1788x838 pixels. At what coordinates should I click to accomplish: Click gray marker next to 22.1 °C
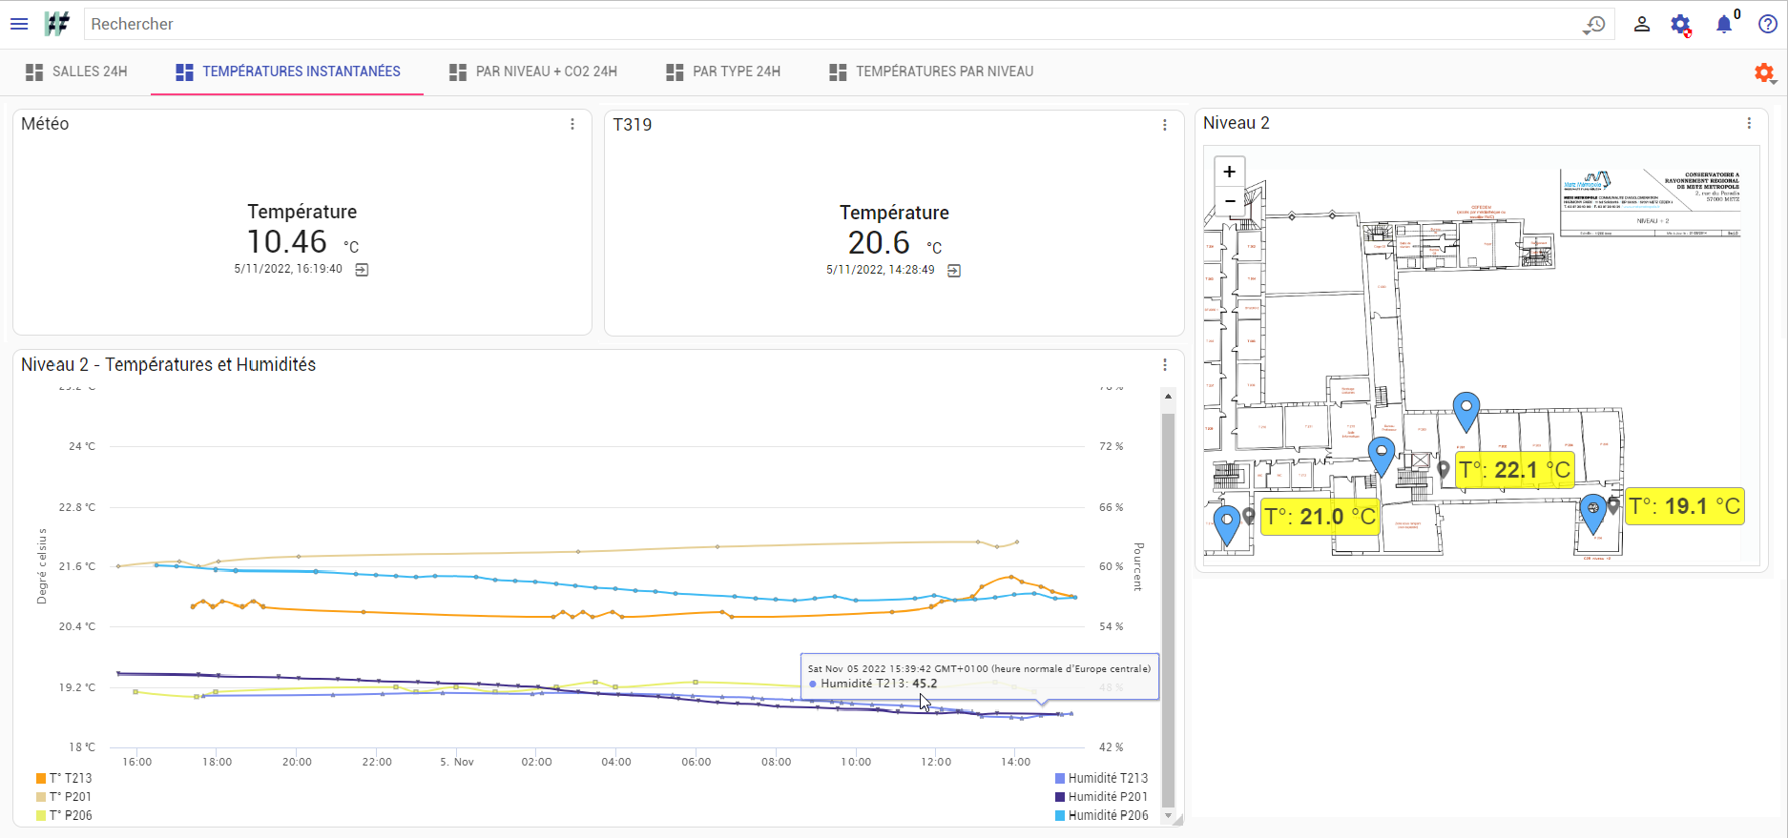pyautogui.click(x=1444, y=469)
